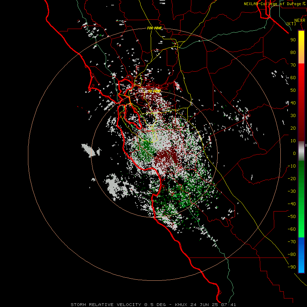Pick the blue segment of the color bar
This screenshot has width=307, height=307.
pyautogui.click(x=301, y=255)
